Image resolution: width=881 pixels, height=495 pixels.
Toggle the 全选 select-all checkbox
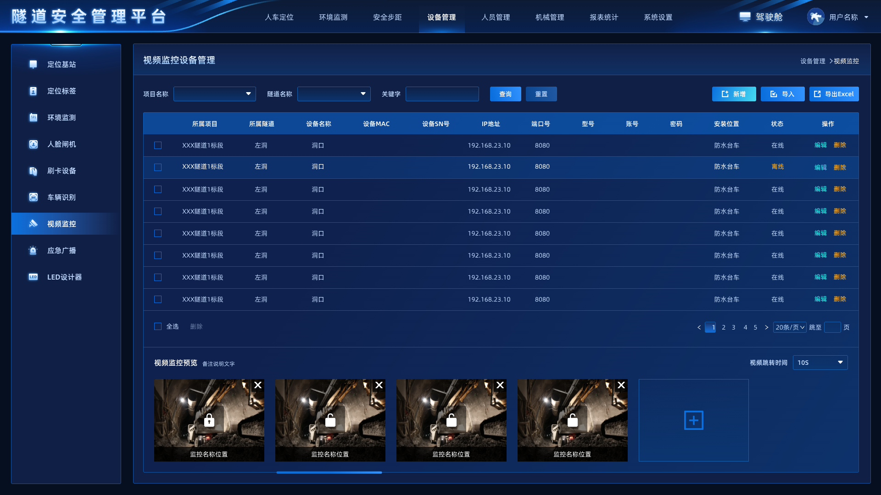158,326
